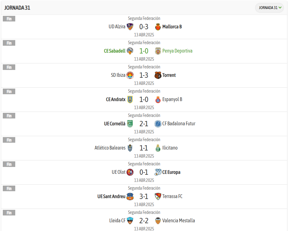Image resolution: width=288 pixels, height=231 pixels.
Task: Click the Espanyol B crest
Action: [x=158, y=99]
